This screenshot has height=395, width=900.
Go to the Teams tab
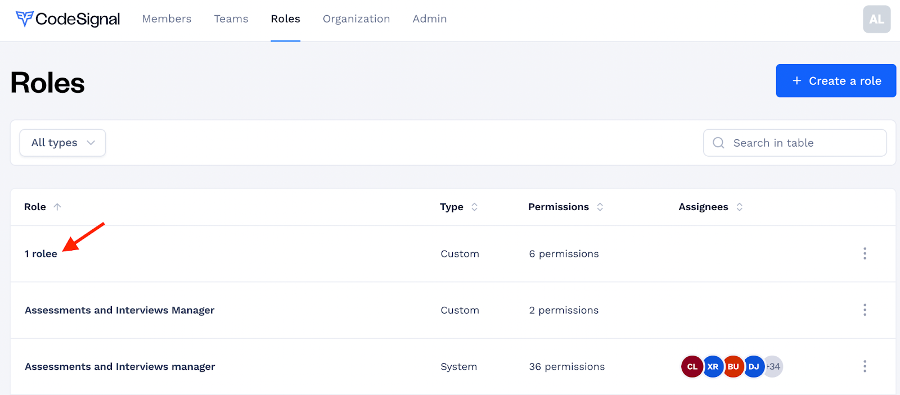click(x=231, y=19)
